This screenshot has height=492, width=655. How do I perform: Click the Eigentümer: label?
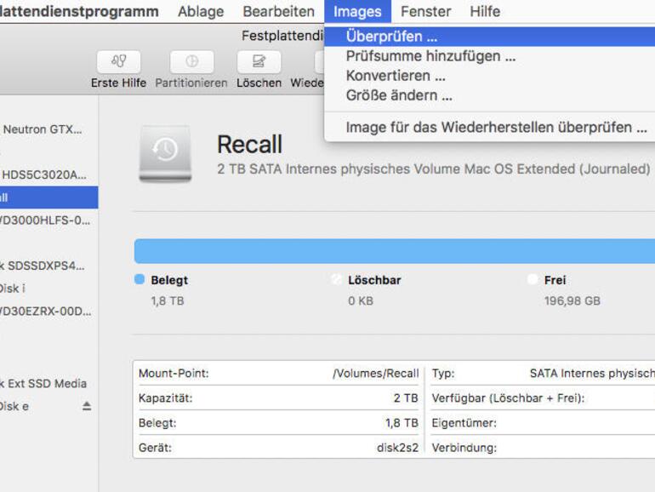[464, 423]
